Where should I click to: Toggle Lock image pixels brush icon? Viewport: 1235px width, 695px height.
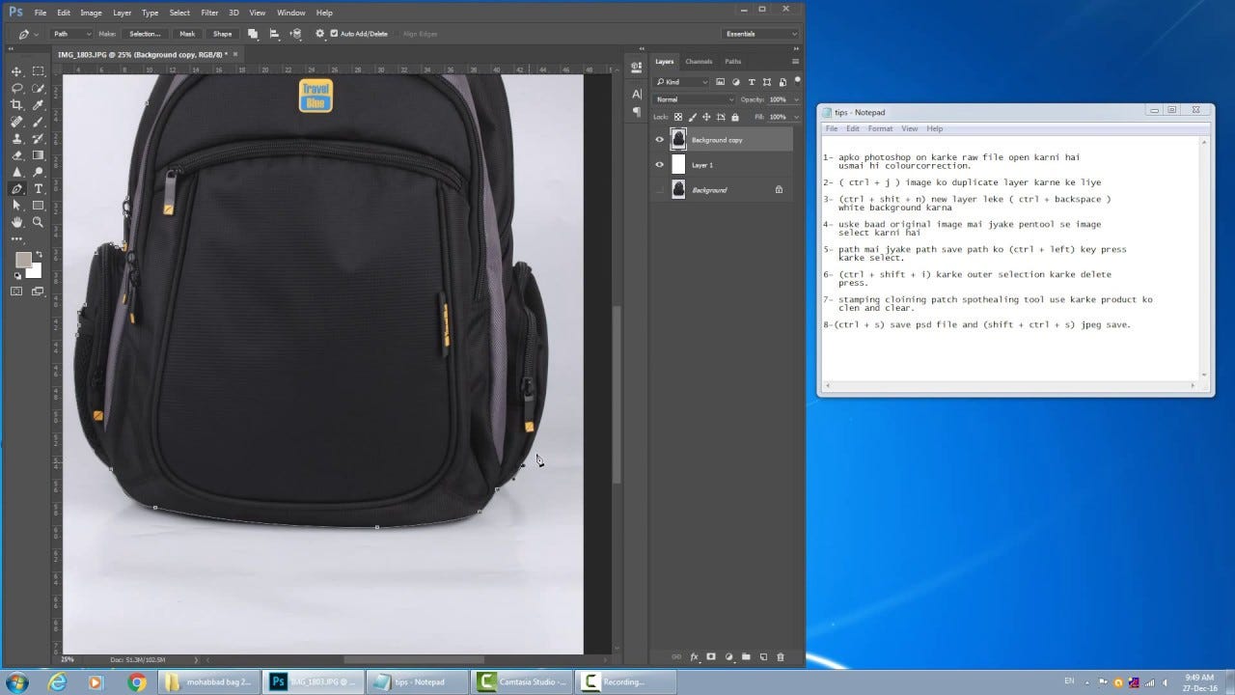click(693, 117)
